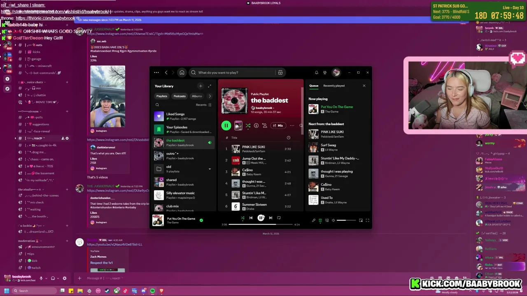Select the Albums filter chip

[197, 96]
